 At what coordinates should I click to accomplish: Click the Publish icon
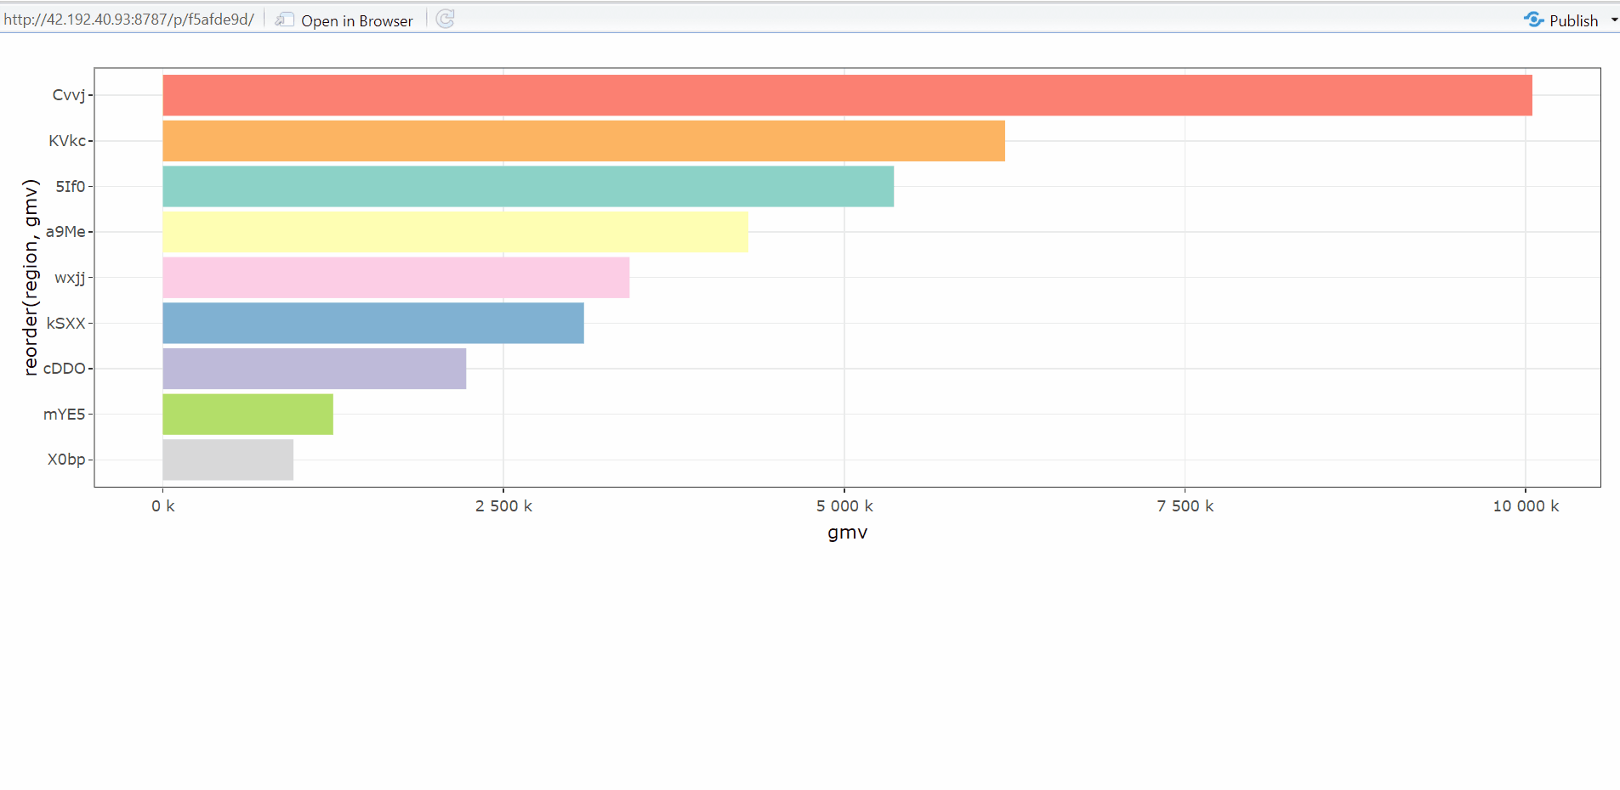tap(1533, 20)
